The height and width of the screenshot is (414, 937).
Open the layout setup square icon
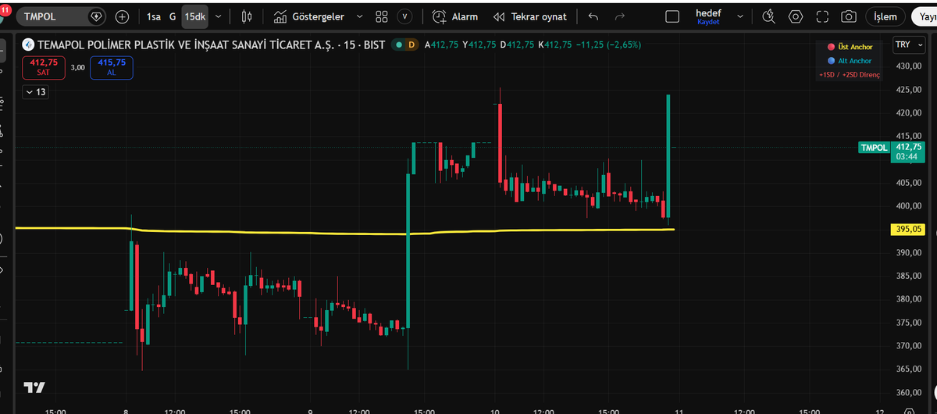[672, 16]
